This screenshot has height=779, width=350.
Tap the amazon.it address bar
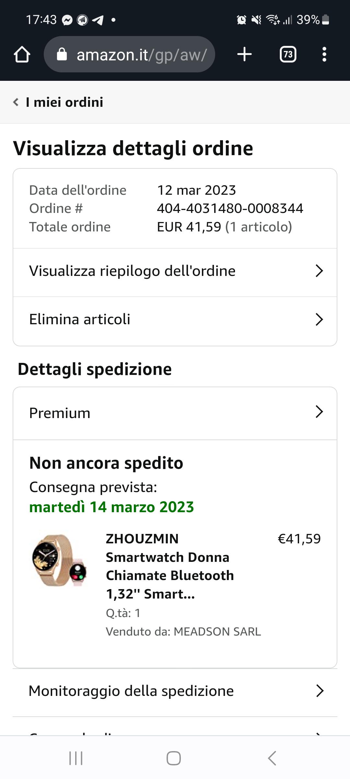[142, 55]
